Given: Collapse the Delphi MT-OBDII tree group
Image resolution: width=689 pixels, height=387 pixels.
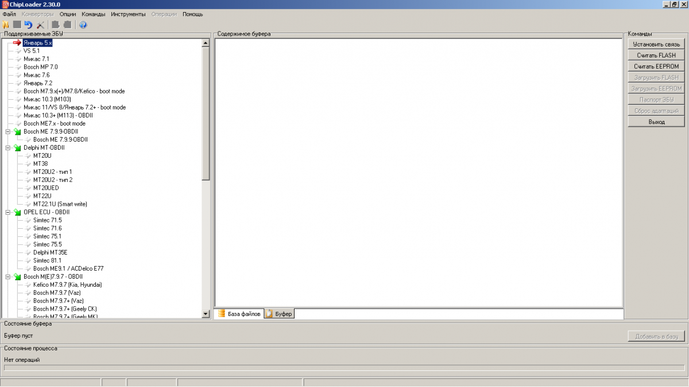Looking at the screenshot, I should [x=8, y=147].
